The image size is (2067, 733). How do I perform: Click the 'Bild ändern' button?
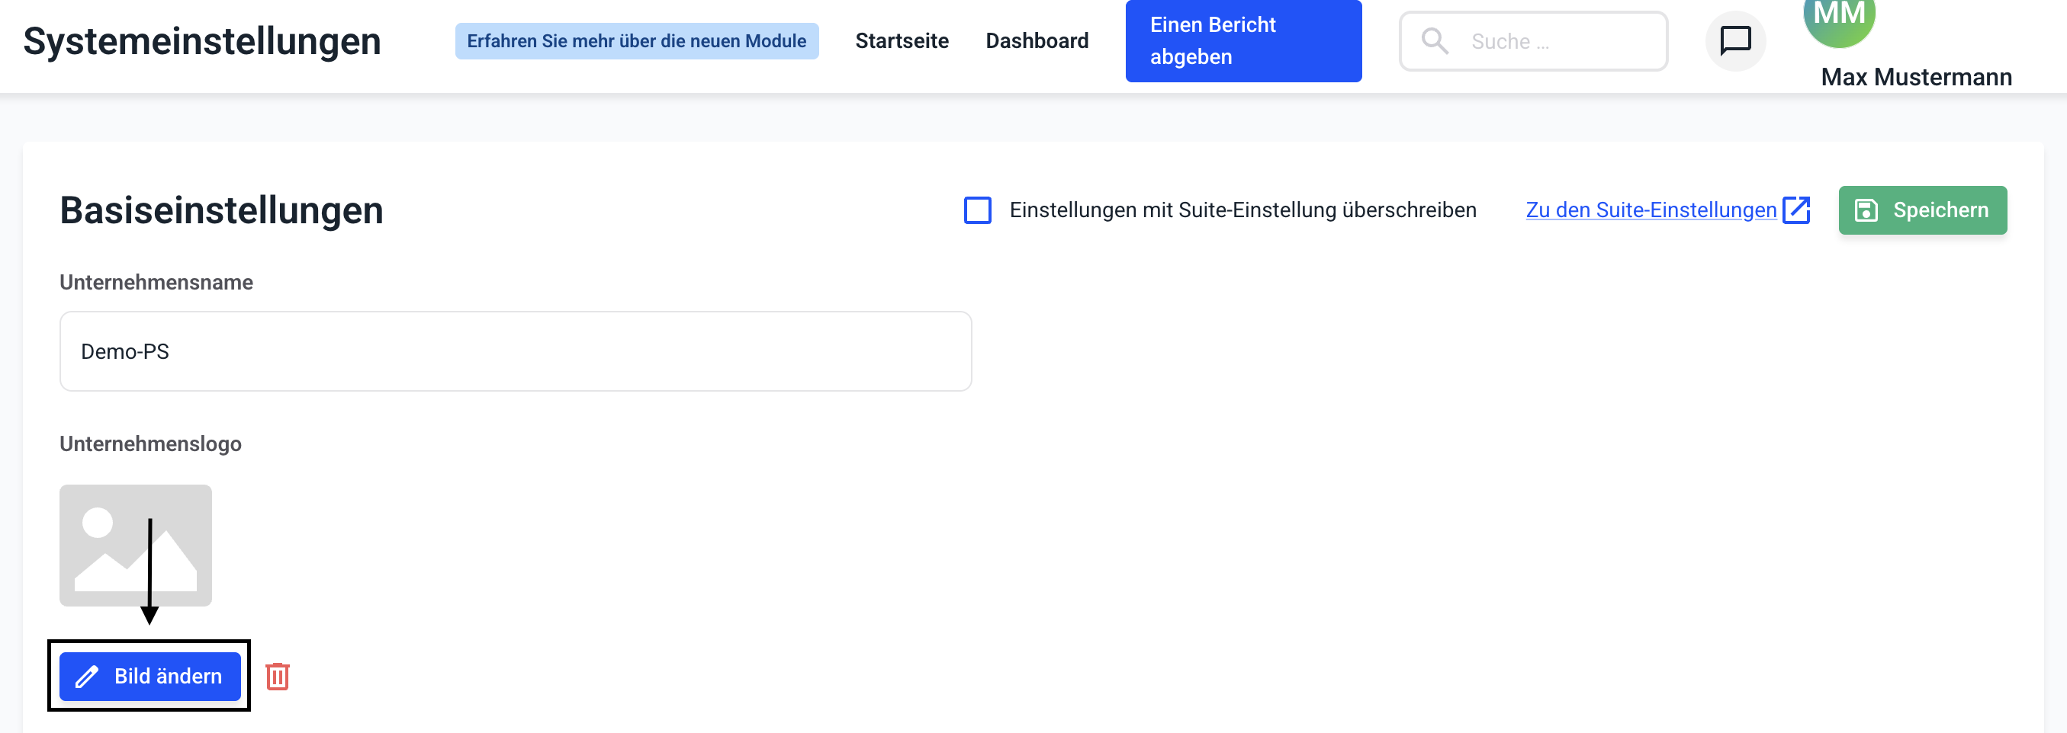pyautogui.click(x=150, y=676)
